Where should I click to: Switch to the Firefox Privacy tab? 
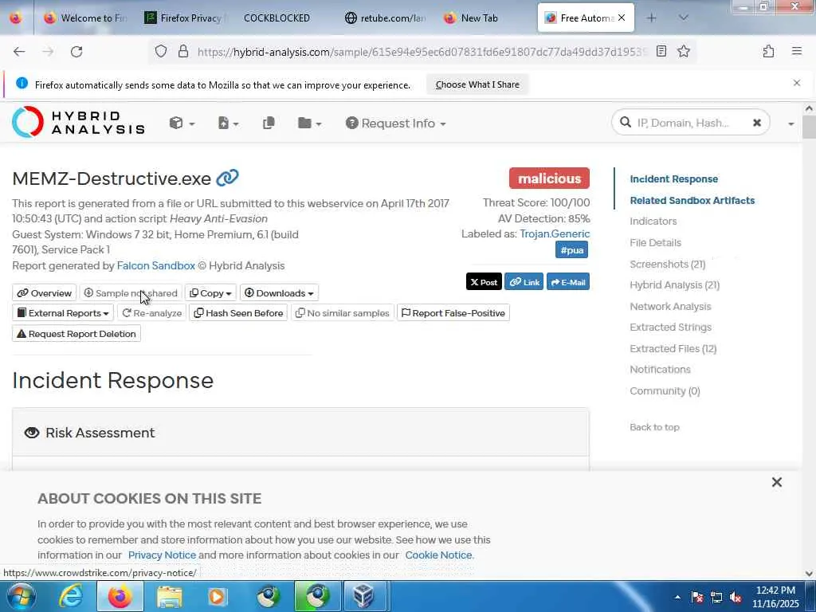click(x=185, y=18)
